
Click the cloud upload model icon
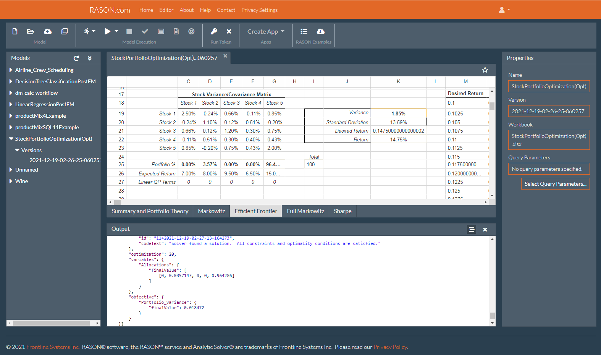(48, 31)
